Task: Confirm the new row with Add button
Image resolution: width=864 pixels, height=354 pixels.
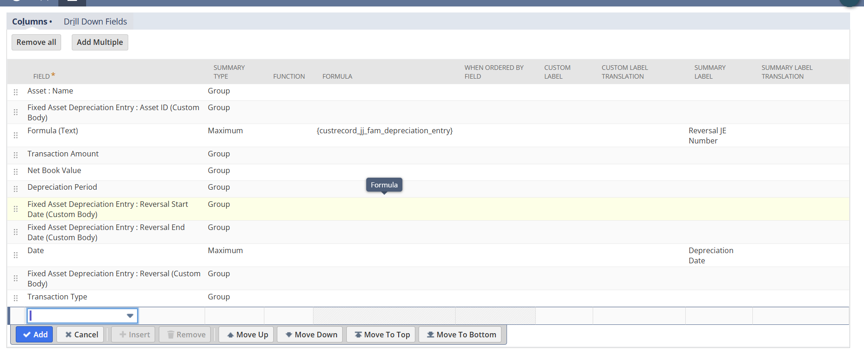Action: (35, 335)
